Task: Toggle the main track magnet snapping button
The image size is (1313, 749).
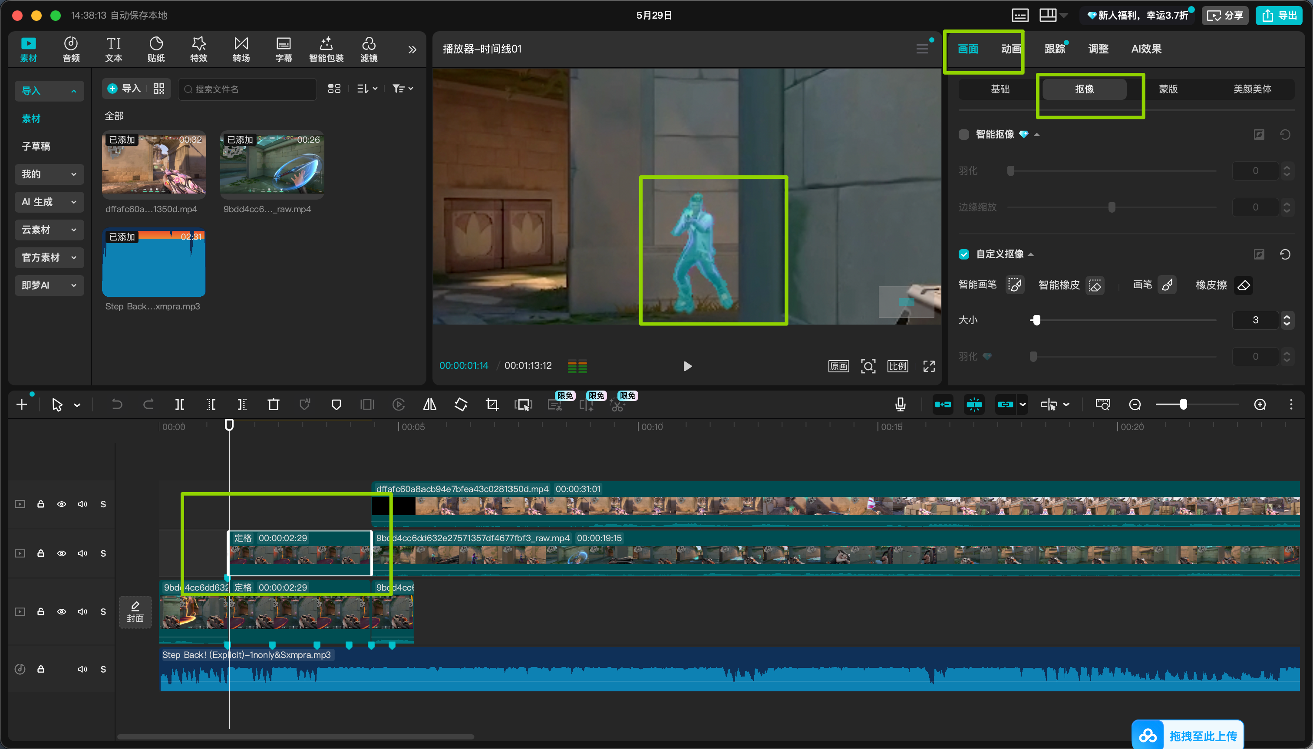Action: click(942, 405)
